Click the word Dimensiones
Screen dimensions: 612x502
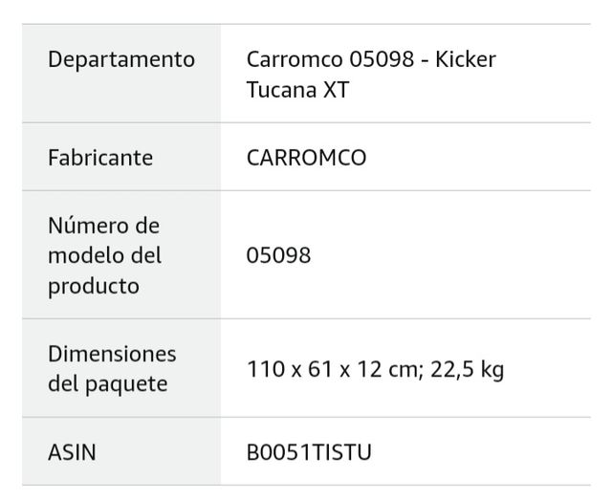click(x=112, y=354)
